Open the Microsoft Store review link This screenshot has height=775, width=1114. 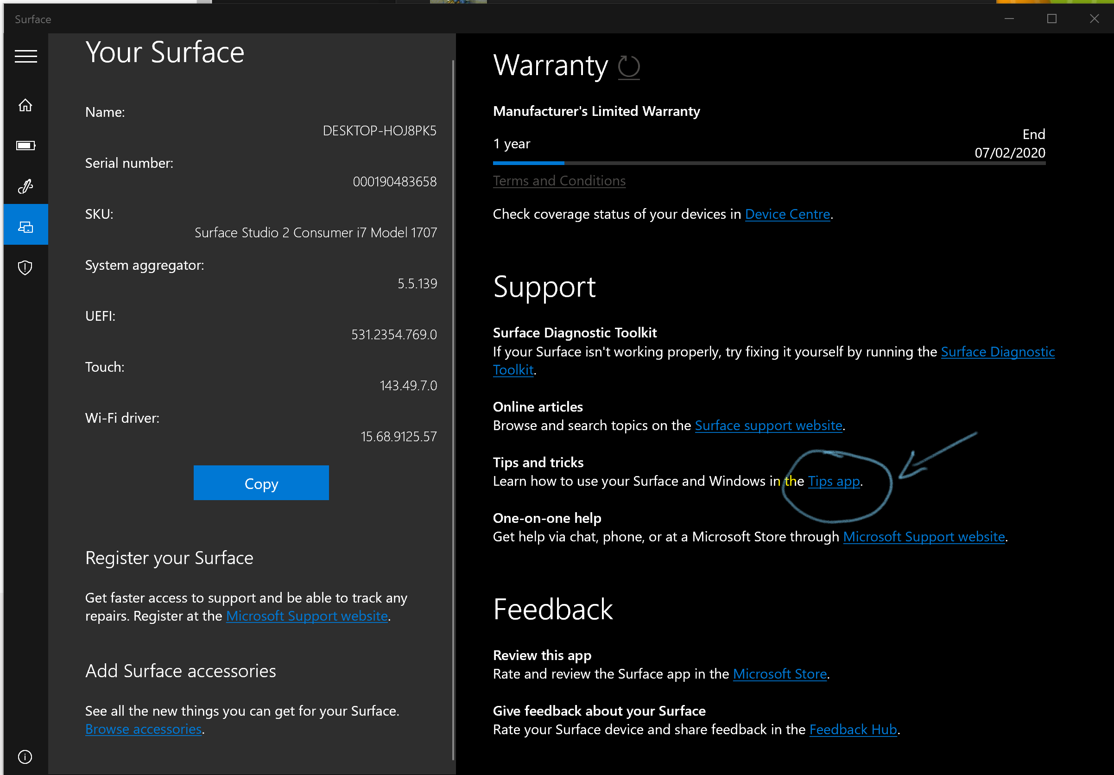click(x=779, y=674)
